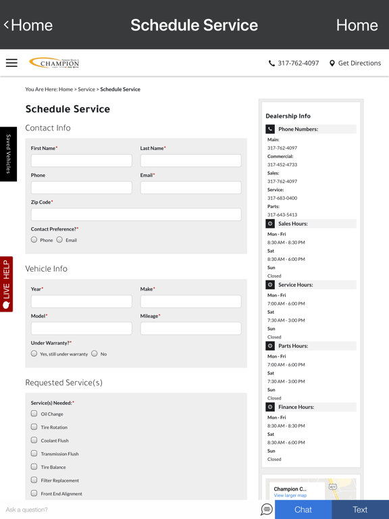The height and width of the screenshot is (519, 389).
Task: Click the Sales Hours clock icon
Action: tap(270, 224)
